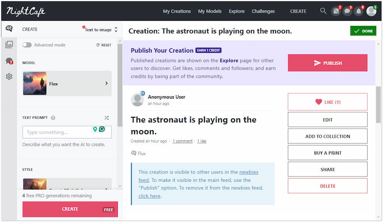Viewport: 383px width, 222px height.
Task: Open the Flux model selector
Action: pyautogui.click(x=67, y=83)
